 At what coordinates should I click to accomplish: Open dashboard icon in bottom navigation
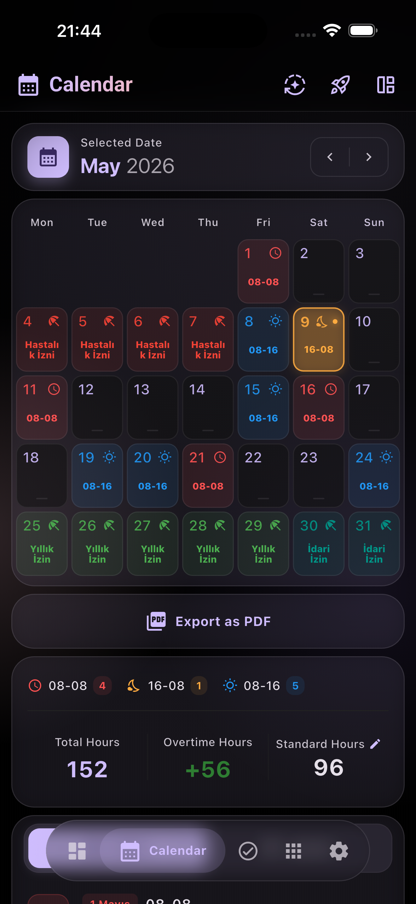coord(77,851)
